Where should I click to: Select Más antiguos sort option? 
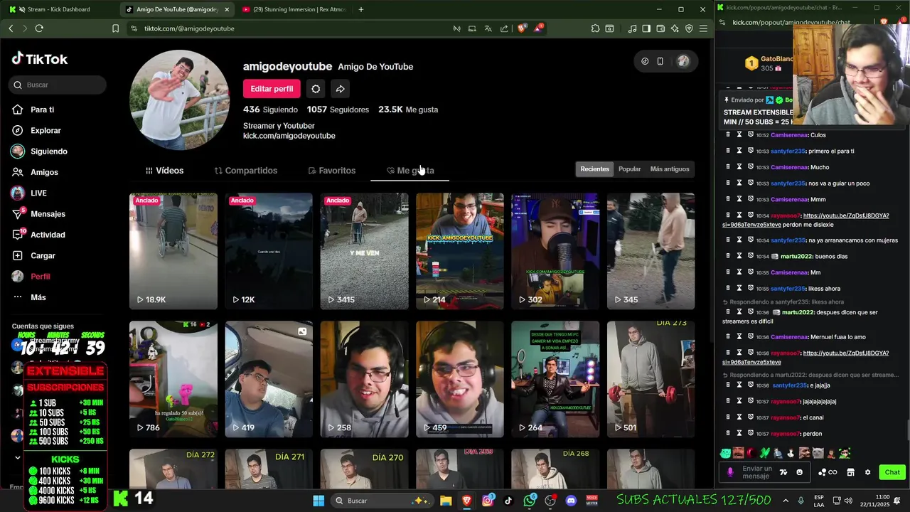point(670,169)
